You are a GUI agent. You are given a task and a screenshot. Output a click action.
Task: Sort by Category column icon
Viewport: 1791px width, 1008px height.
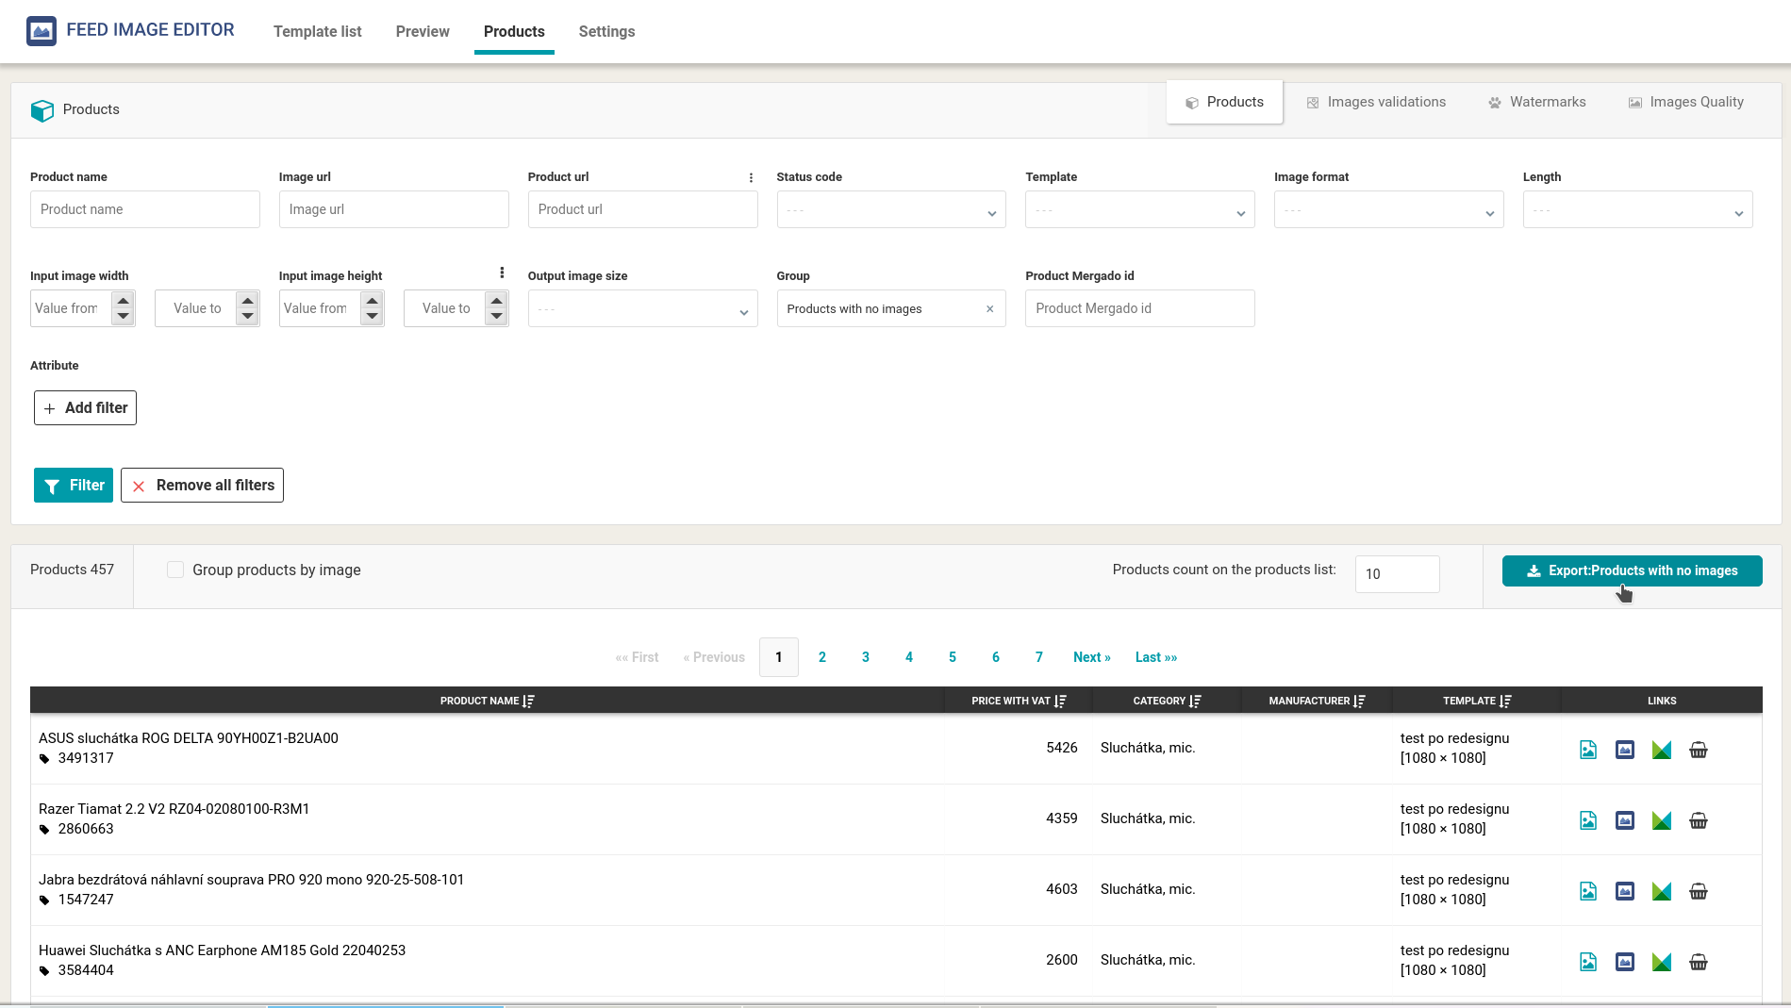point(1195,701)
